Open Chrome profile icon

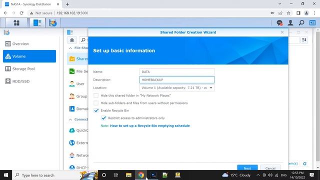click(306, 13)
